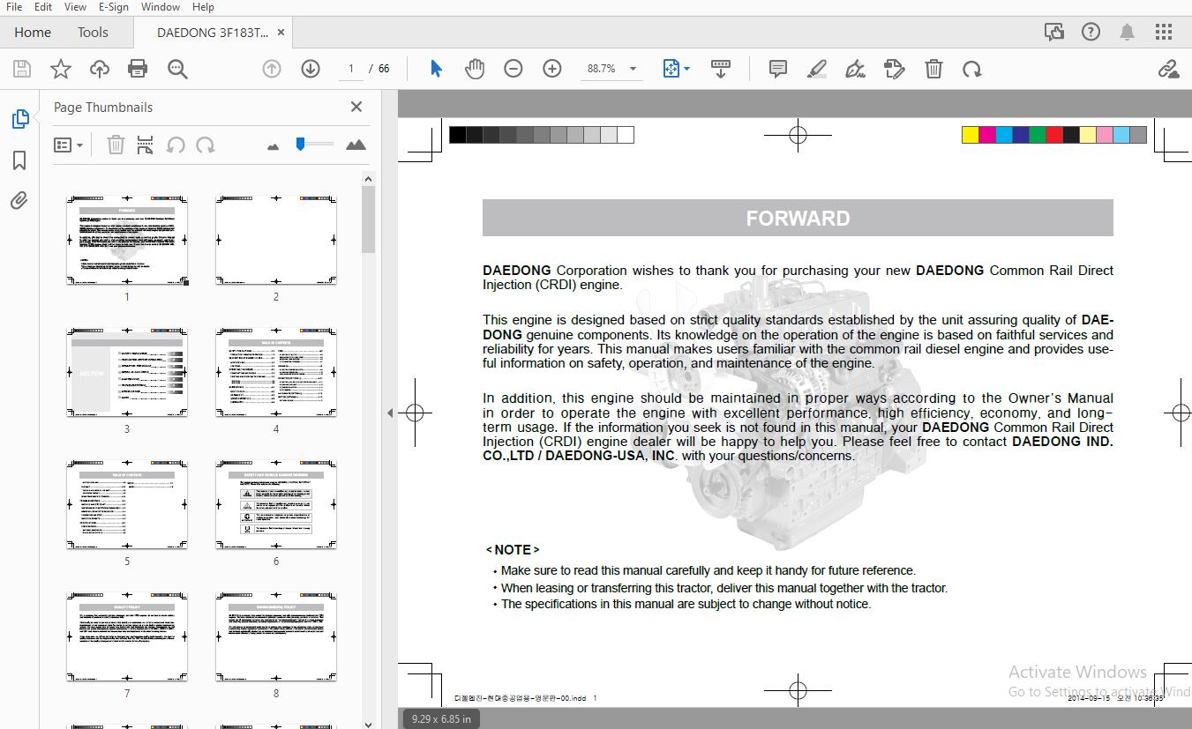Image resolution: width=1192 pixels, height=729 pixels.
Task: Select the Highlight text pen tool
Action: point(817,69)
